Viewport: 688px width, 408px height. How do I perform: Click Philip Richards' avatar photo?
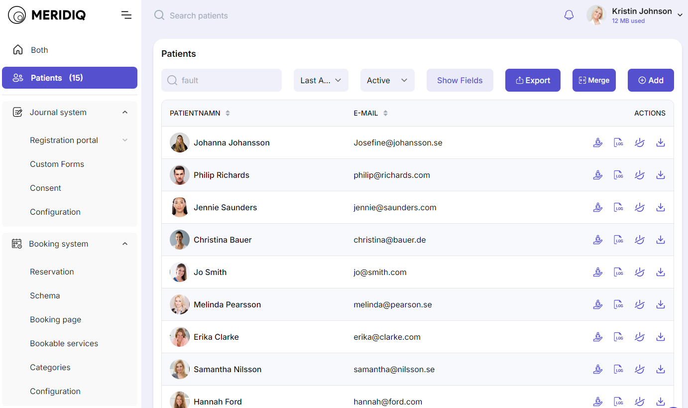pos(180,175)
